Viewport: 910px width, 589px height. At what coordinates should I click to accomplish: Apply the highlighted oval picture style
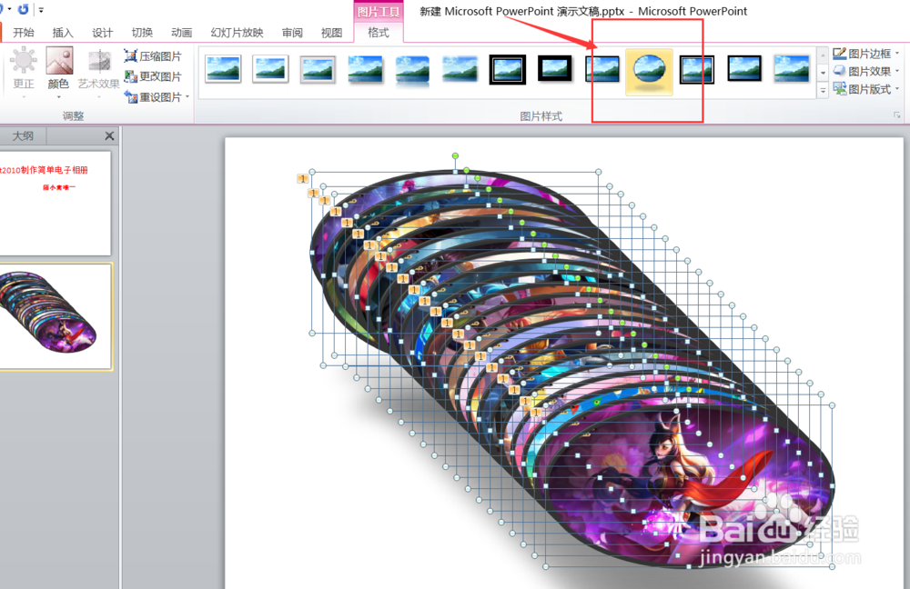(x=650, y=71)
